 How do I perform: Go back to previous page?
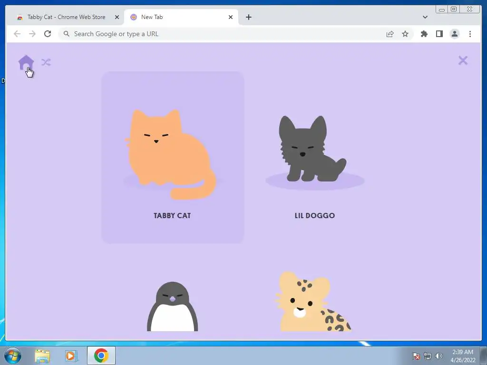[x=17, y=34]
